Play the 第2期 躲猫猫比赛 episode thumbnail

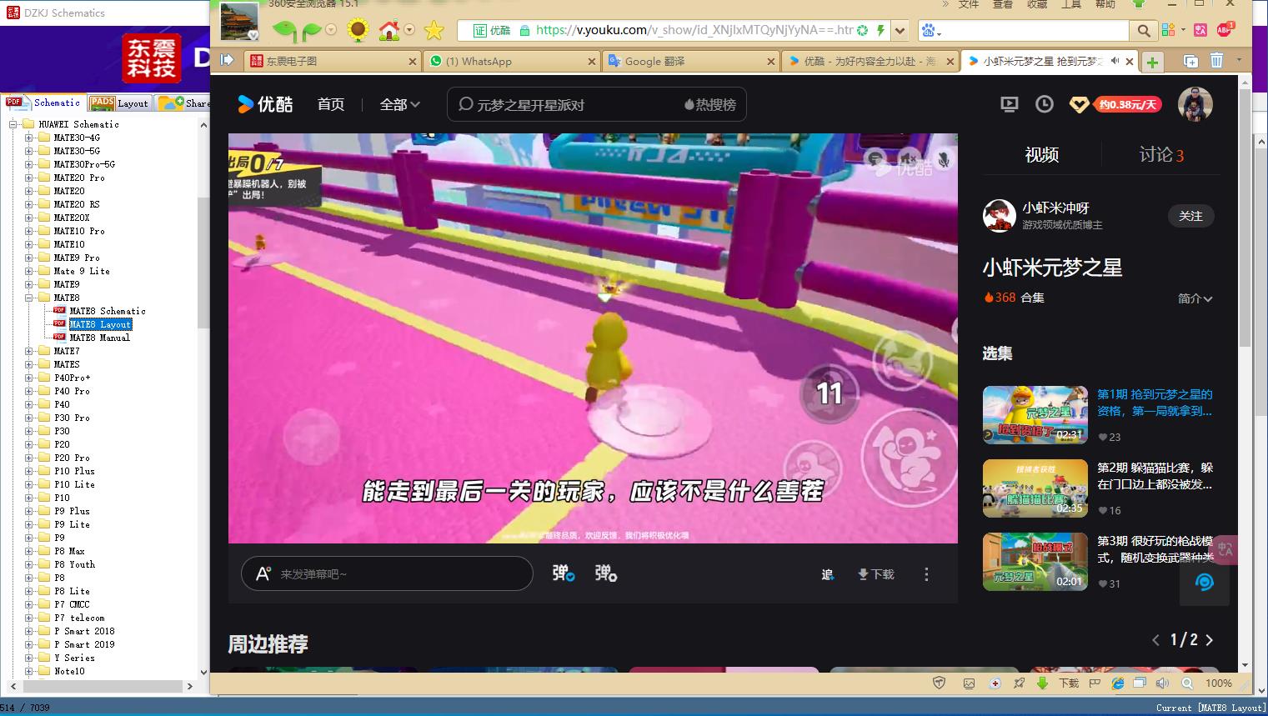1035,488
